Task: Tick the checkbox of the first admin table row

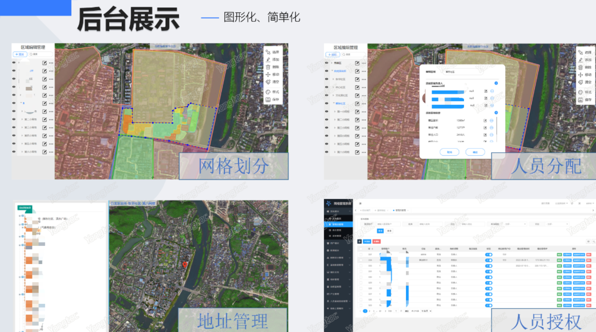Action: [x=361, y=255]
